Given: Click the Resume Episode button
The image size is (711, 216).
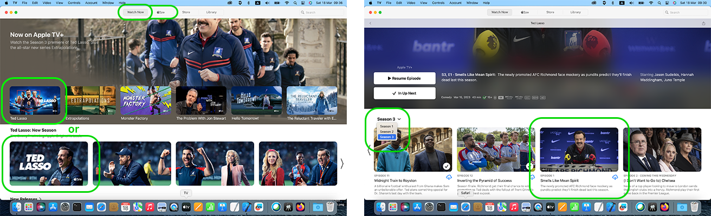Looking at the screenshot, I should (404, 78).
